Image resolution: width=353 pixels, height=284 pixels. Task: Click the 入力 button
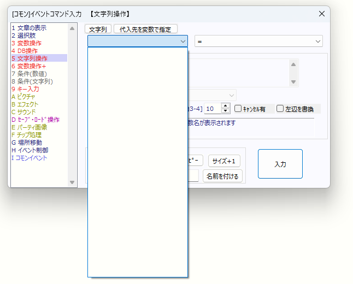click(x=280, y=164)
